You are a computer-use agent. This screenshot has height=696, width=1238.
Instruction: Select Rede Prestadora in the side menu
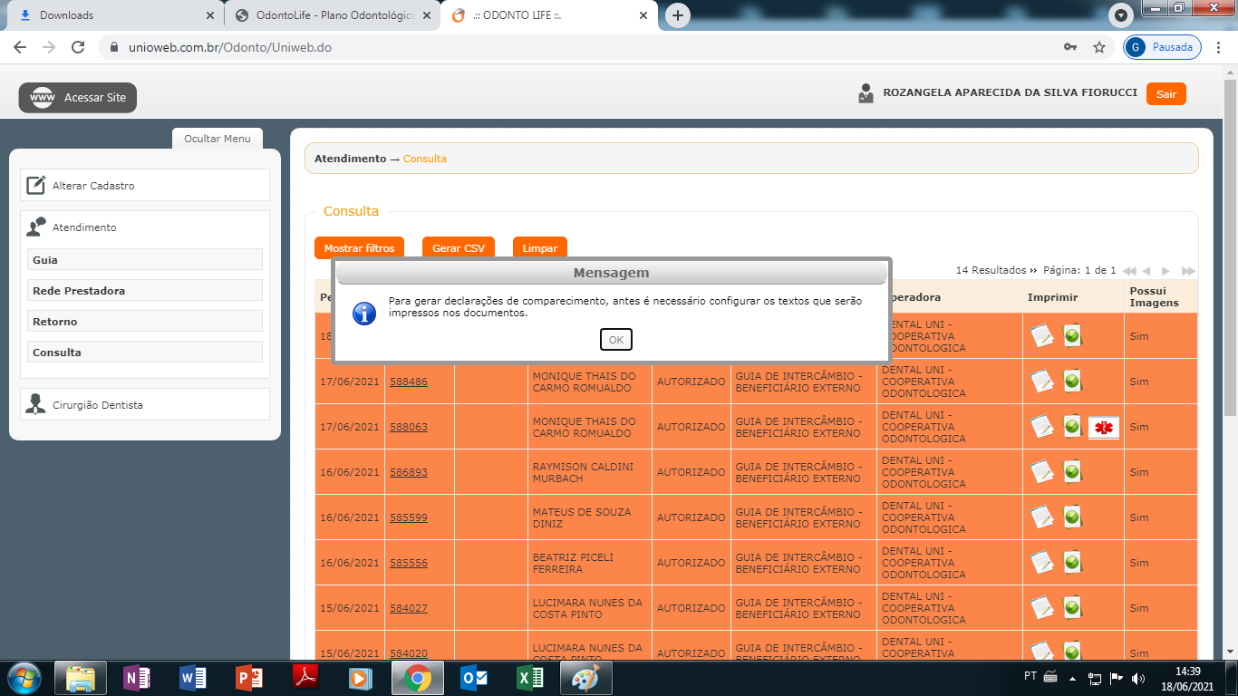(x=145, y=291)
